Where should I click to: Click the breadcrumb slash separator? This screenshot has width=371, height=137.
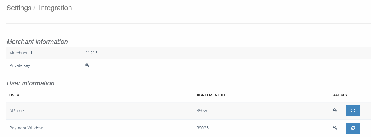(34, 8)
